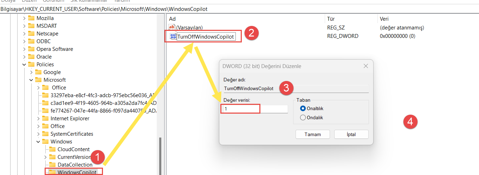Expand the Mozilla key
Image resolution: width=479 pixels, height=175 pixels.
point(24,18)
